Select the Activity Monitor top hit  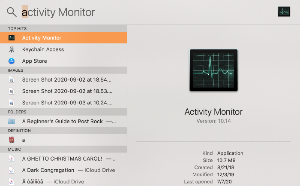63,38
